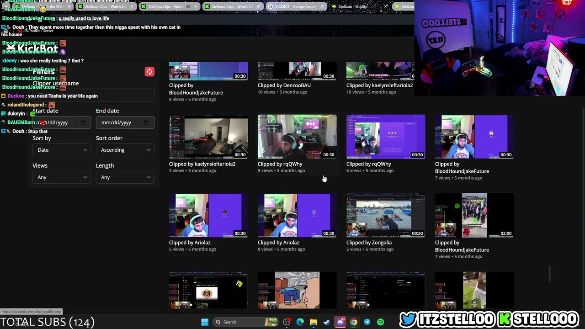
Task: Play the Zongolia clip thumbnail
Action: pyautogui.click(x=386, y=215)
